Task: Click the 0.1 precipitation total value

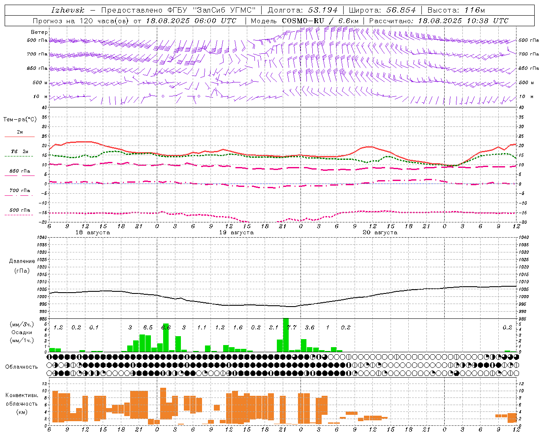Action: (94, 328)
